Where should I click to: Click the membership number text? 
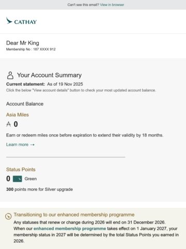tap(31, 49)
